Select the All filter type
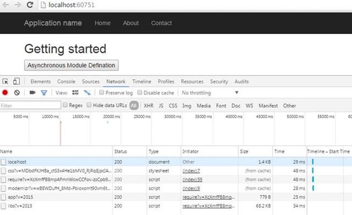 tap(134, 106)
